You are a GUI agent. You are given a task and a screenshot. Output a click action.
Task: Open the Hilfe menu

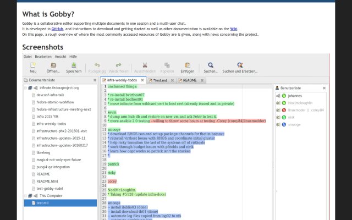pos(73,57)
